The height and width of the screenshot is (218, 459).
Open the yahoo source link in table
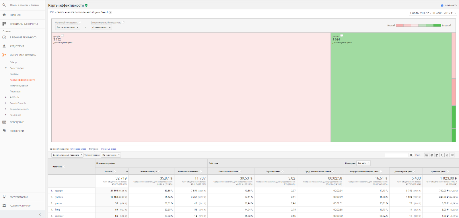(59, 203)
